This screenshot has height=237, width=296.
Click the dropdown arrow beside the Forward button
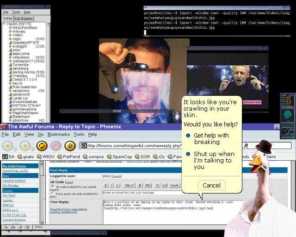pyautogui.click(x=32, y=150)
